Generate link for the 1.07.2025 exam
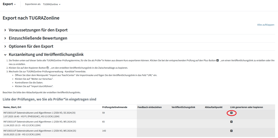 click(x=231, y=113)
